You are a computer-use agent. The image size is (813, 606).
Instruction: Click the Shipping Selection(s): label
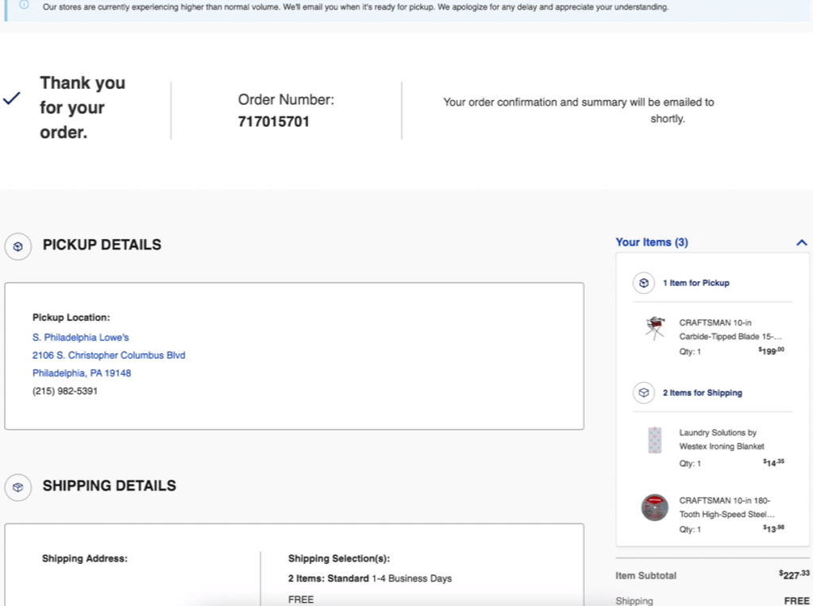(x=339, y=559)
